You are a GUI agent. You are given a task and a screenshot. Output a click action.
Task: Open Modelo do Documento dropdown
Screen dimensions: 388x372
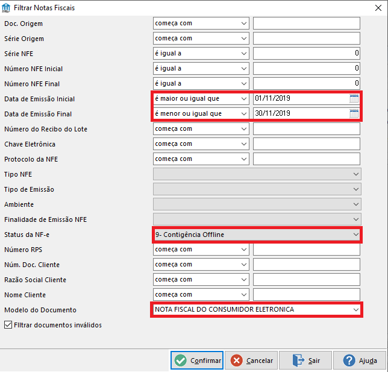tap(257, 309)
